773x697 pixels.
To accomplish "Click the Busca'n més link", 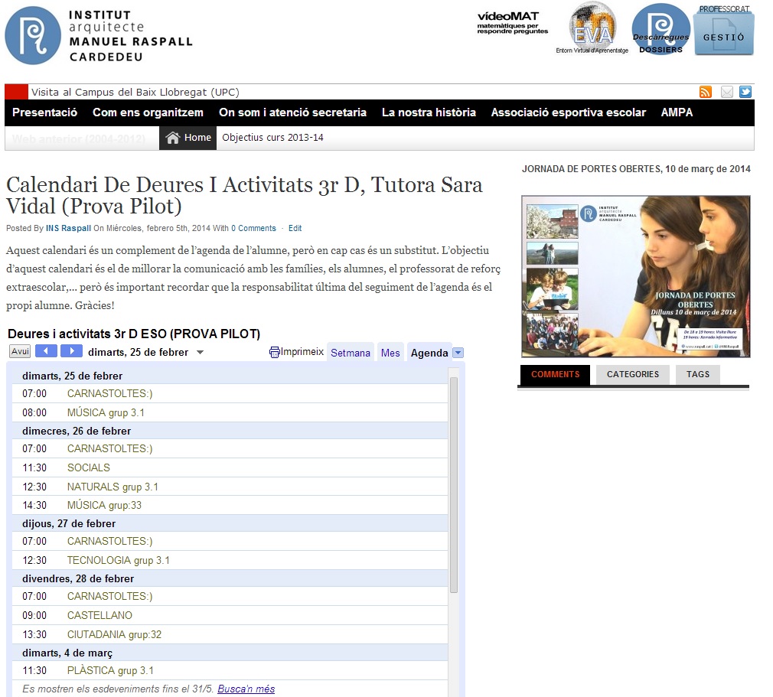I will point(246,689).
